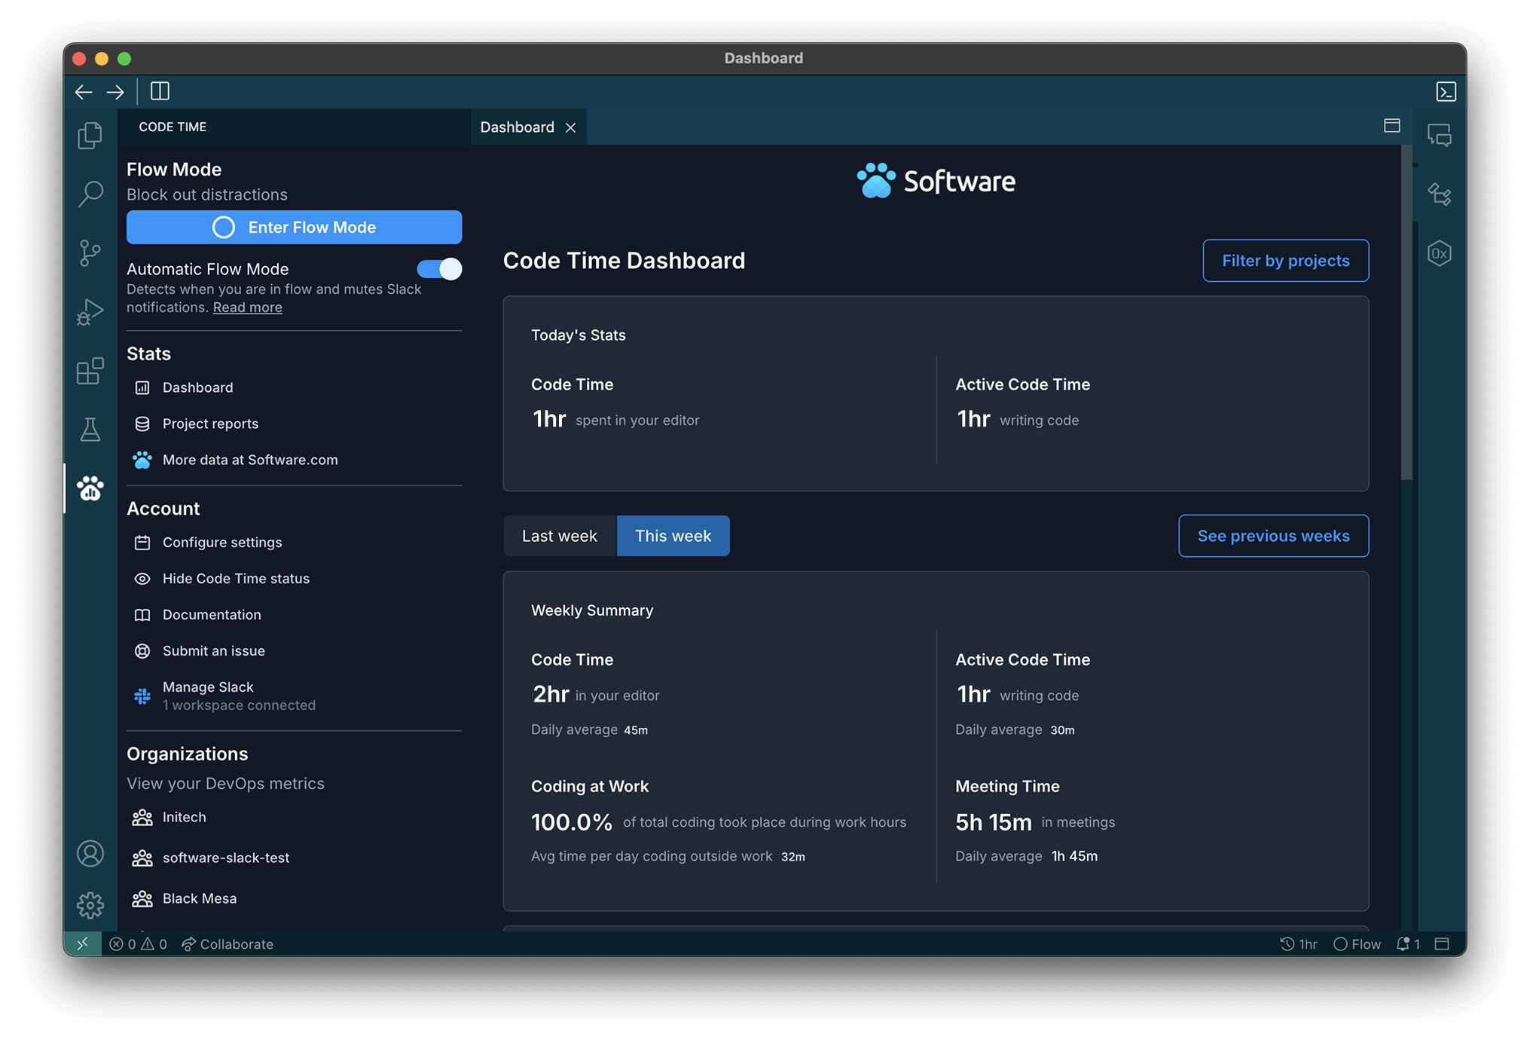Open the Explorer files icon in activity bar
This screenshot has width=1530, height=1040.
coord(90,136)
